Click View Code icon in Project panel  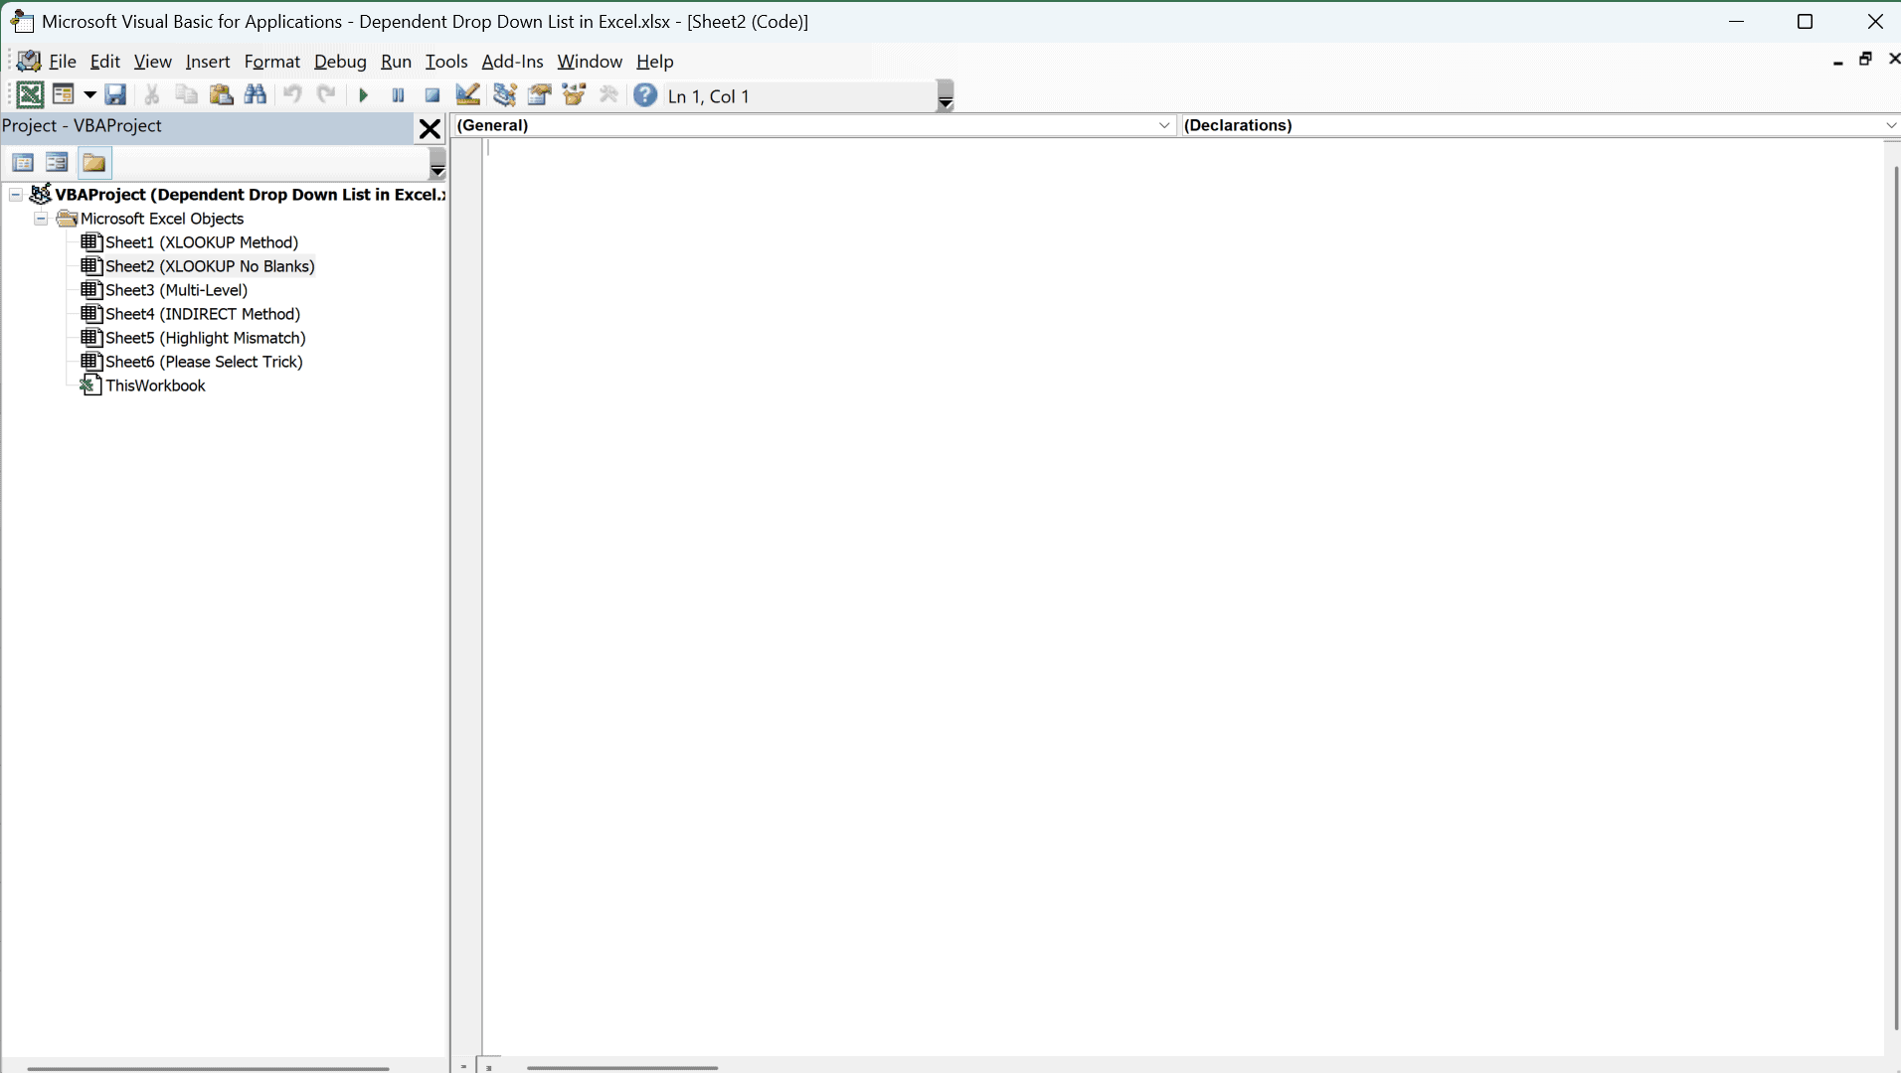coord(23,163)
